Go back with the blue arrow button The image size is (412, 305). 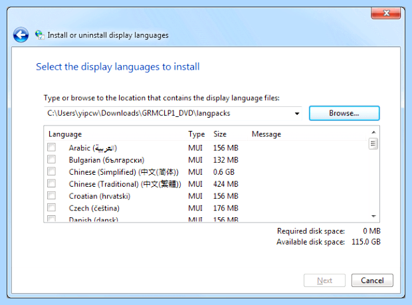pos(21,35)
